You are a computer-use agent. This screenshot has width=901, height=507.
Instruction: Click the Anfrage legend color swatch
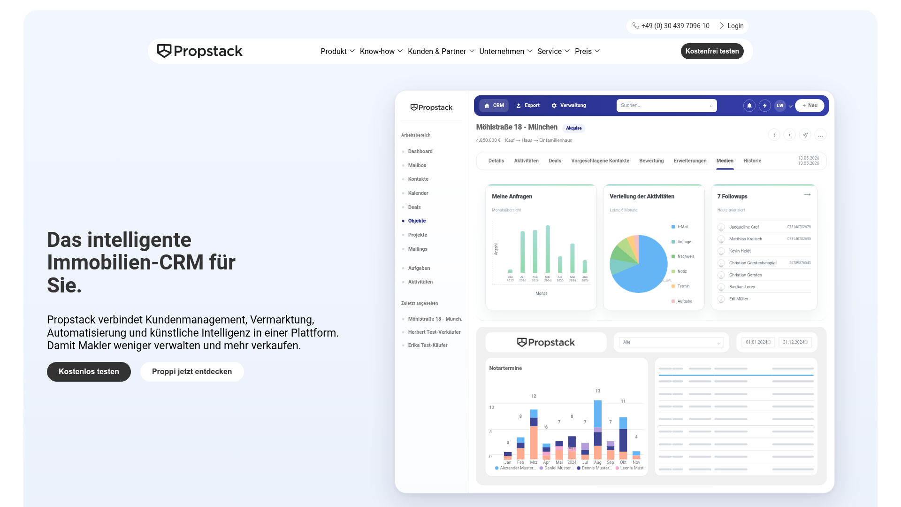673,242
